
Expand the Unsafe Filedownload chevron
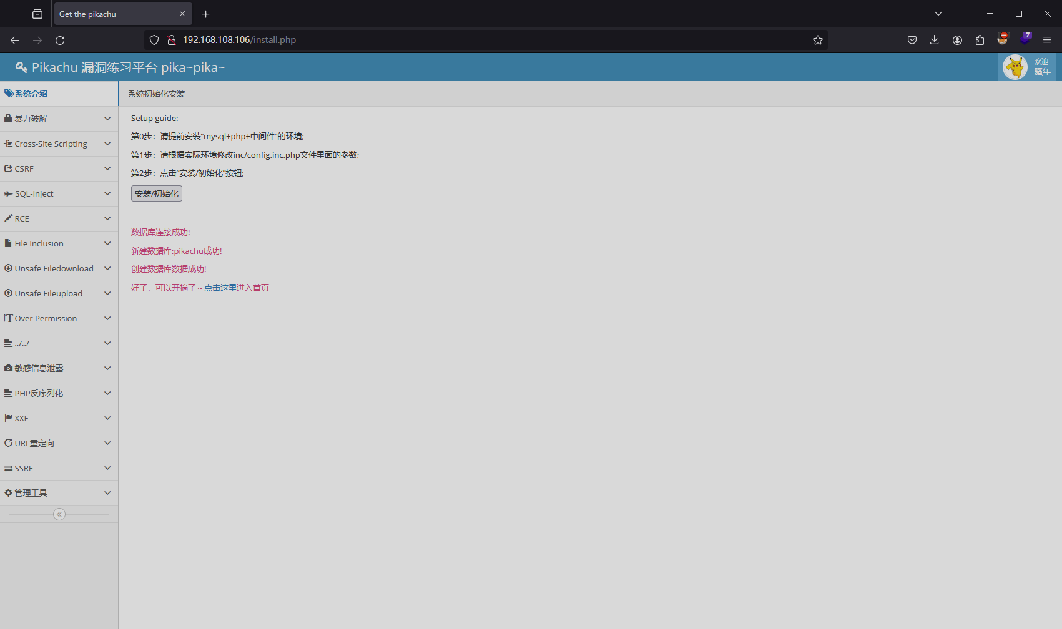[x=107, y=268]
